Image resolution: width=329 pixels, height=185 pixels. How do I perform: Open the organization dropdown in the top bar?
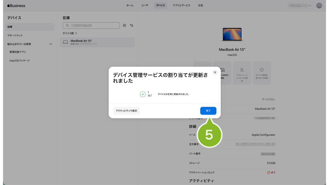click(300, 5)
